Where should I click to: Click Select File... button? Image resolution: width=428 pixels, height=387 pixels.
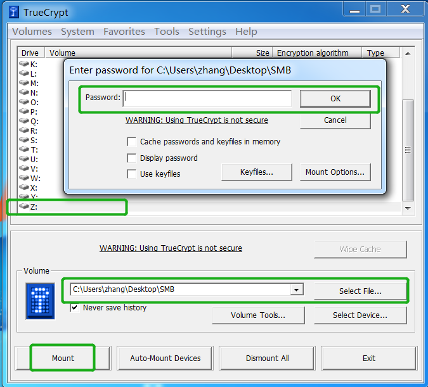tap(360, 291)
